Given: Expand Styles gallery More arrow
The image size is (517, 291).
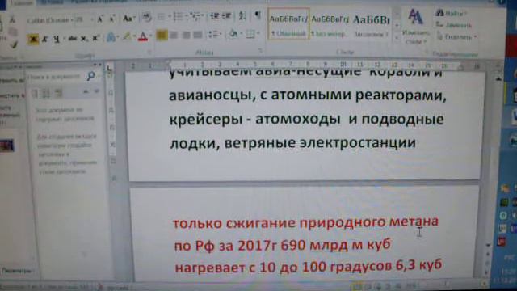Looking at the screenshot, I should point(397,38).
